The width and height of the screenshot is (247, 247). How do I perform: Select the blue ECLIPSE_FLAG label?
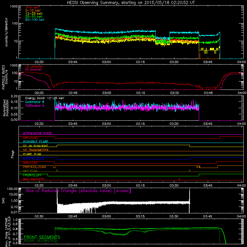[34, 158]
